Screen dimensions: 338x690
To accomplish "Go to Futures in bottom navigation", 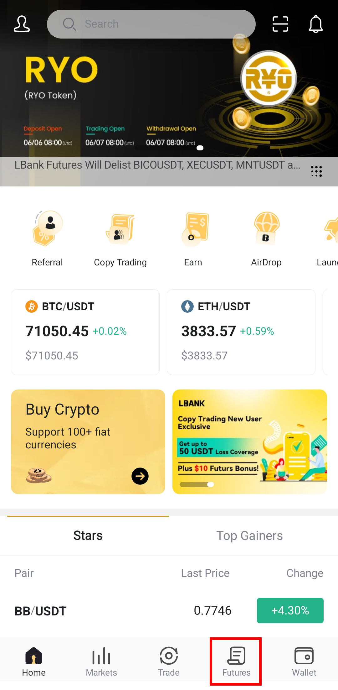I will 236,661.
